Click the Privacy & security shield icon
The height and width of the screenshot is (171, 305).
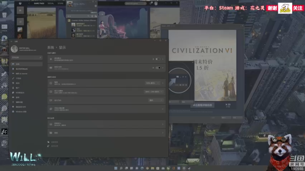pos(13,107)
